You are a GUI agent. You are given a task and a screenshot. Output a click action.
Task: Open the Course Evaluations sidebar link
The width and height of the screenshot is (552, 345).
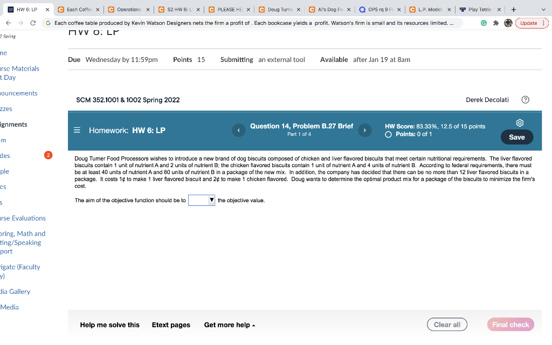click(23, 218)
